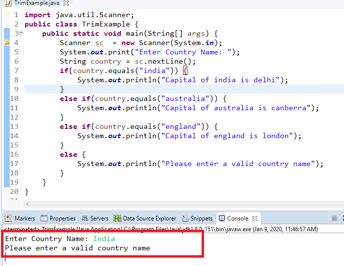The height and width of the screenshot is (266, 344).
Task: Click the Data Source Explorer tab icon
Action: [x=117, y=218]
